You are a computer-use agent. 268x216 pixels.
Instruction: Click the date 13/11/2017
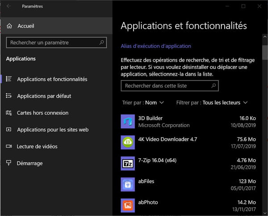pos(244,209)
